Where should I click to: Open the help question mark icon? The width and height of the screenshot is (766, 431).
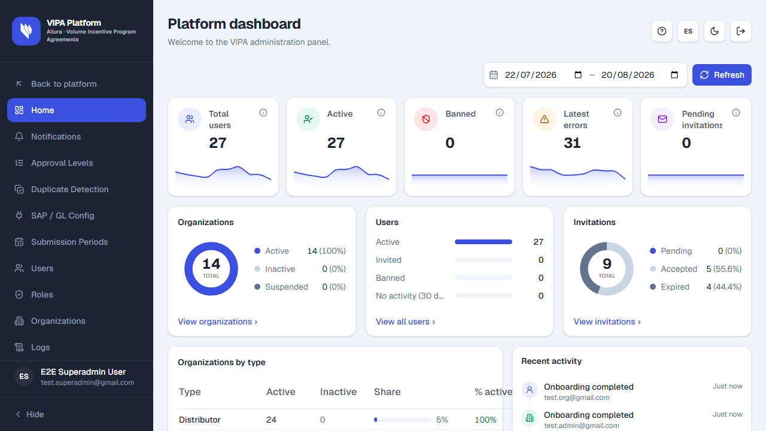click(662, 31)
